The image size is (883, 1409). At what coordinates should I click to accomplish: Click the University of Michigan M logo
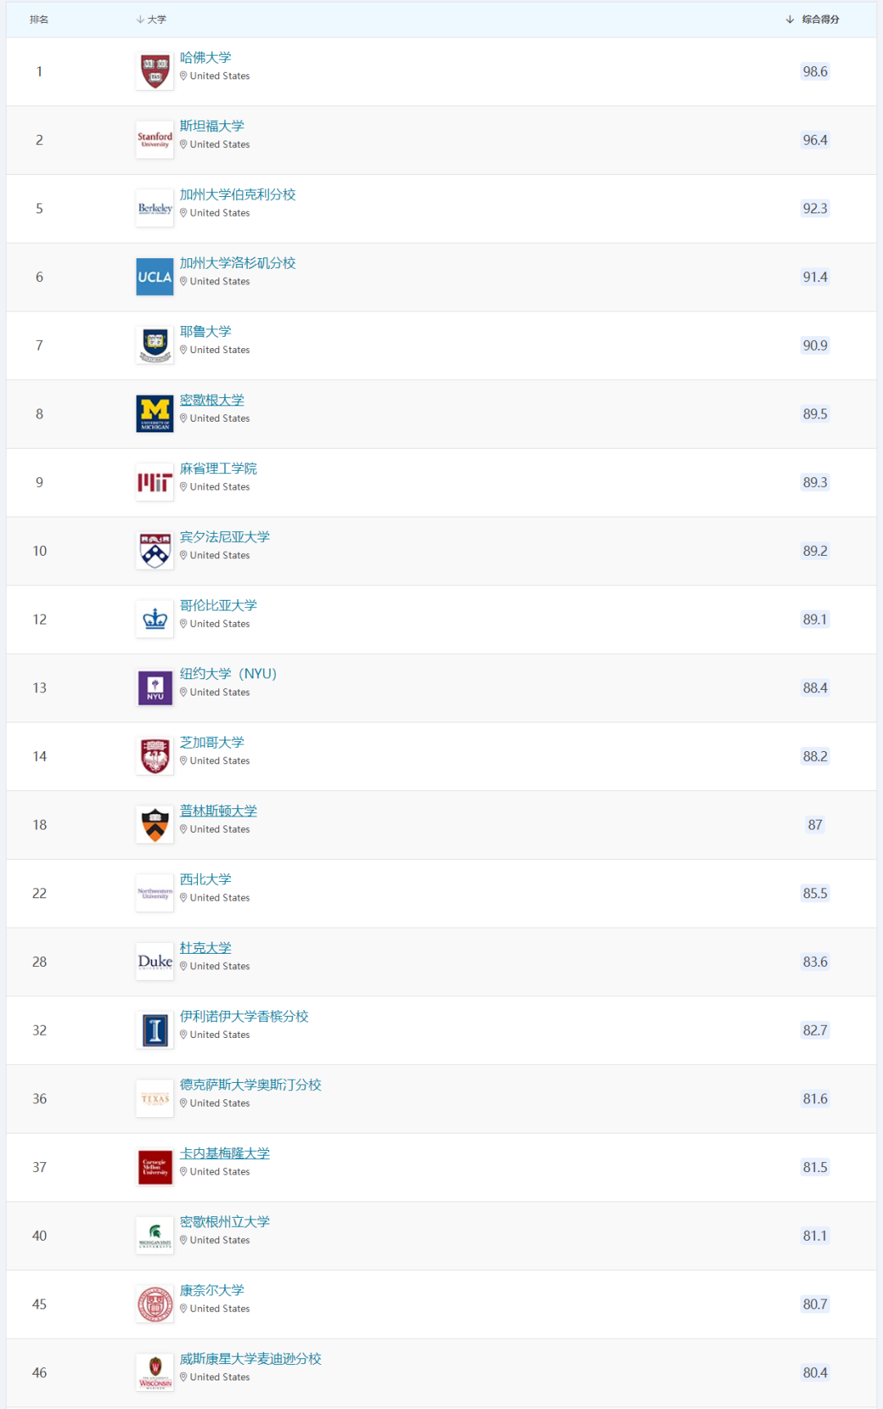click(x=155, y=414)
